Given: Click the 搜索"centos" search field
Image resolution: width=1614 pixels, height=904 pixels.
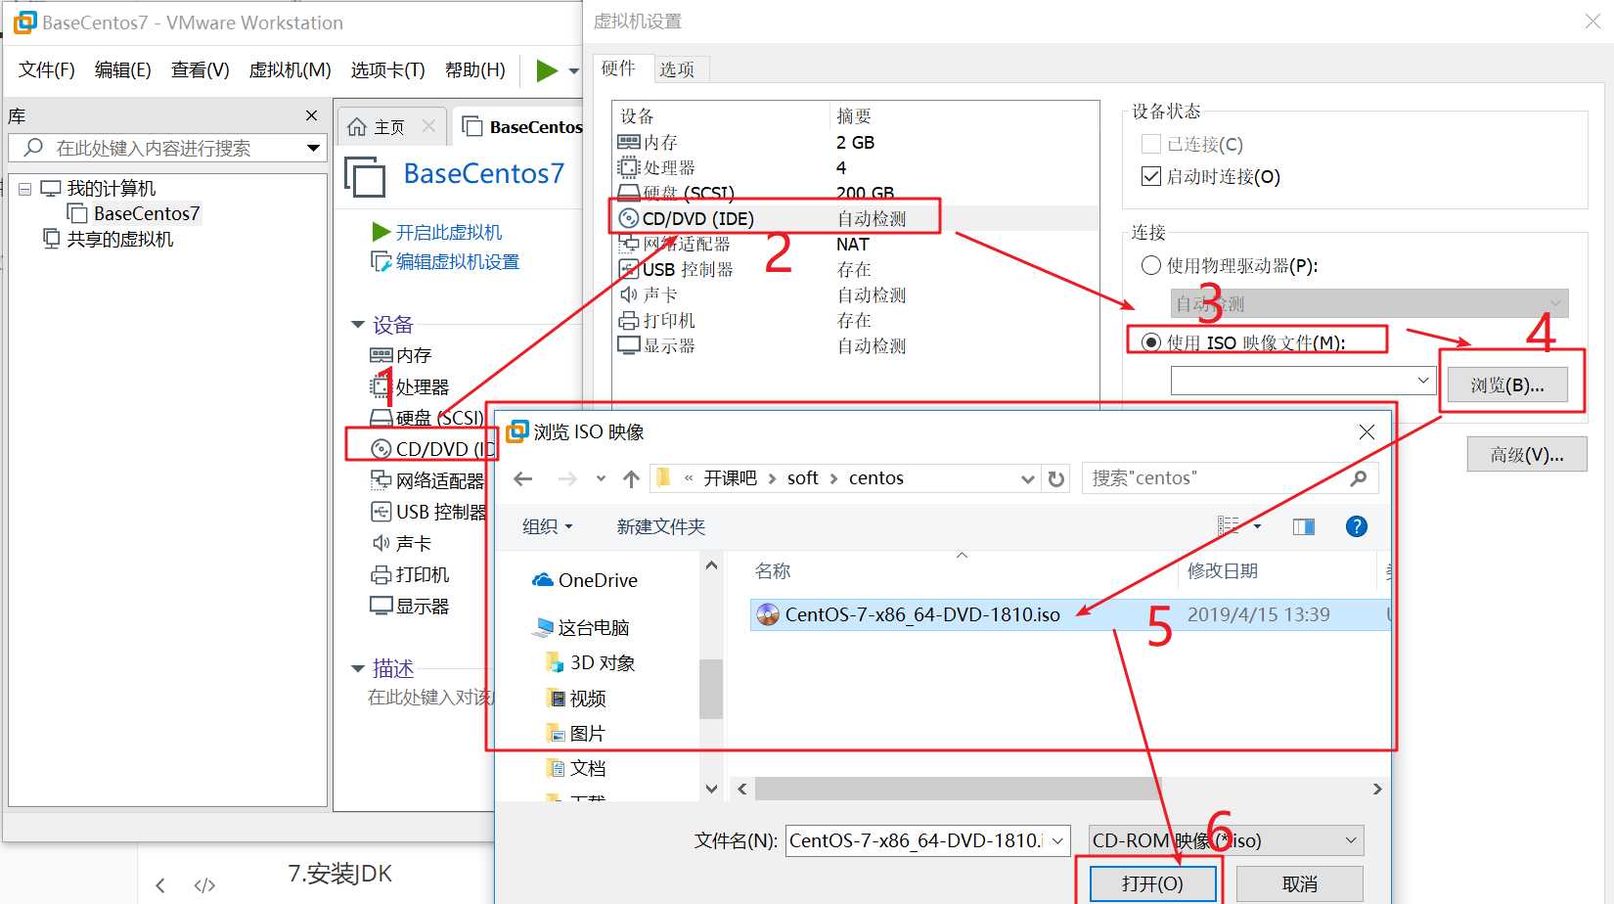Looking at the screenshot, I should click(1231, 478).
